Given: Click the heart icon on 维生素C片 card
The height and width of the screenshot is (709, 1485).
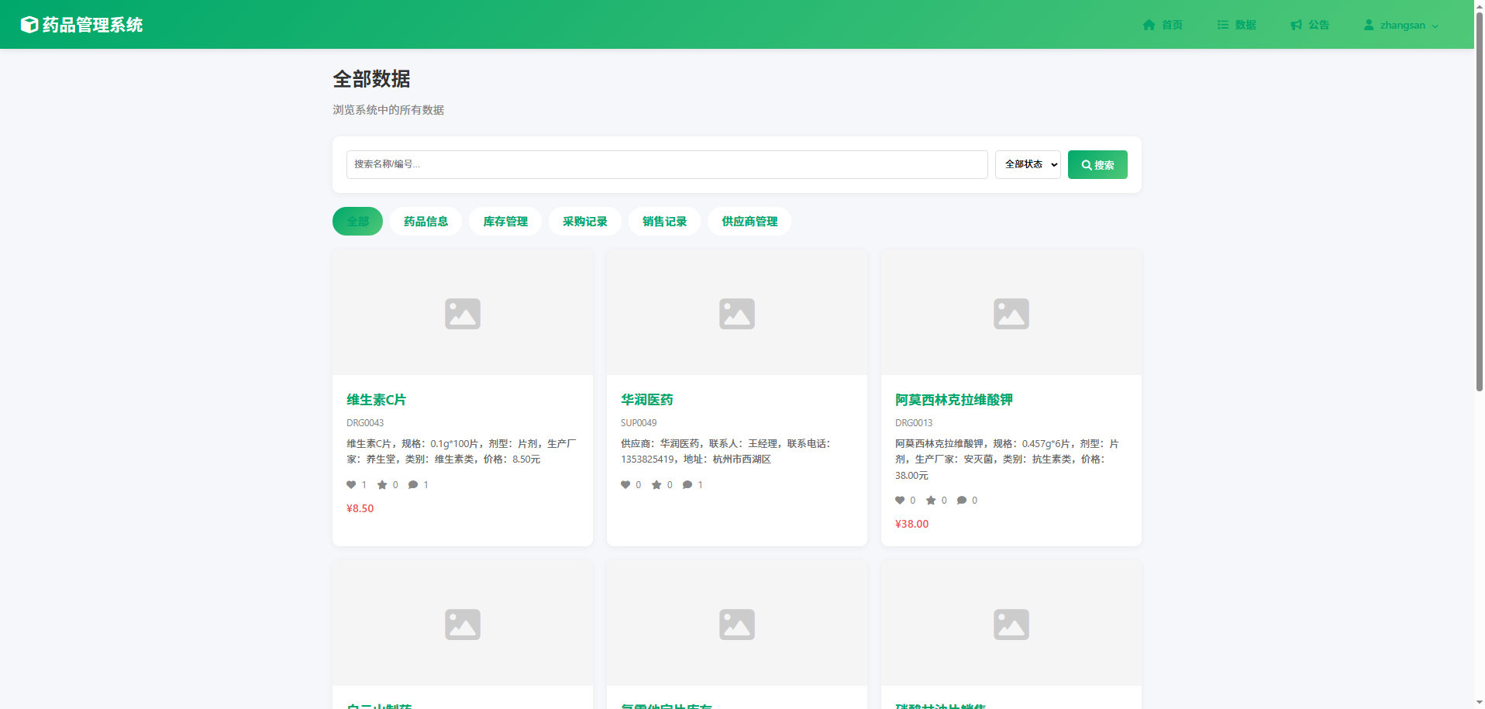Looking at the screenshot, I should point(351,485).
